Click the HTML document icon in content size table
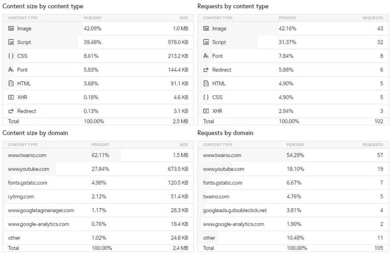Viewport: 392px width, 257px height. click(x=11, y=83)
